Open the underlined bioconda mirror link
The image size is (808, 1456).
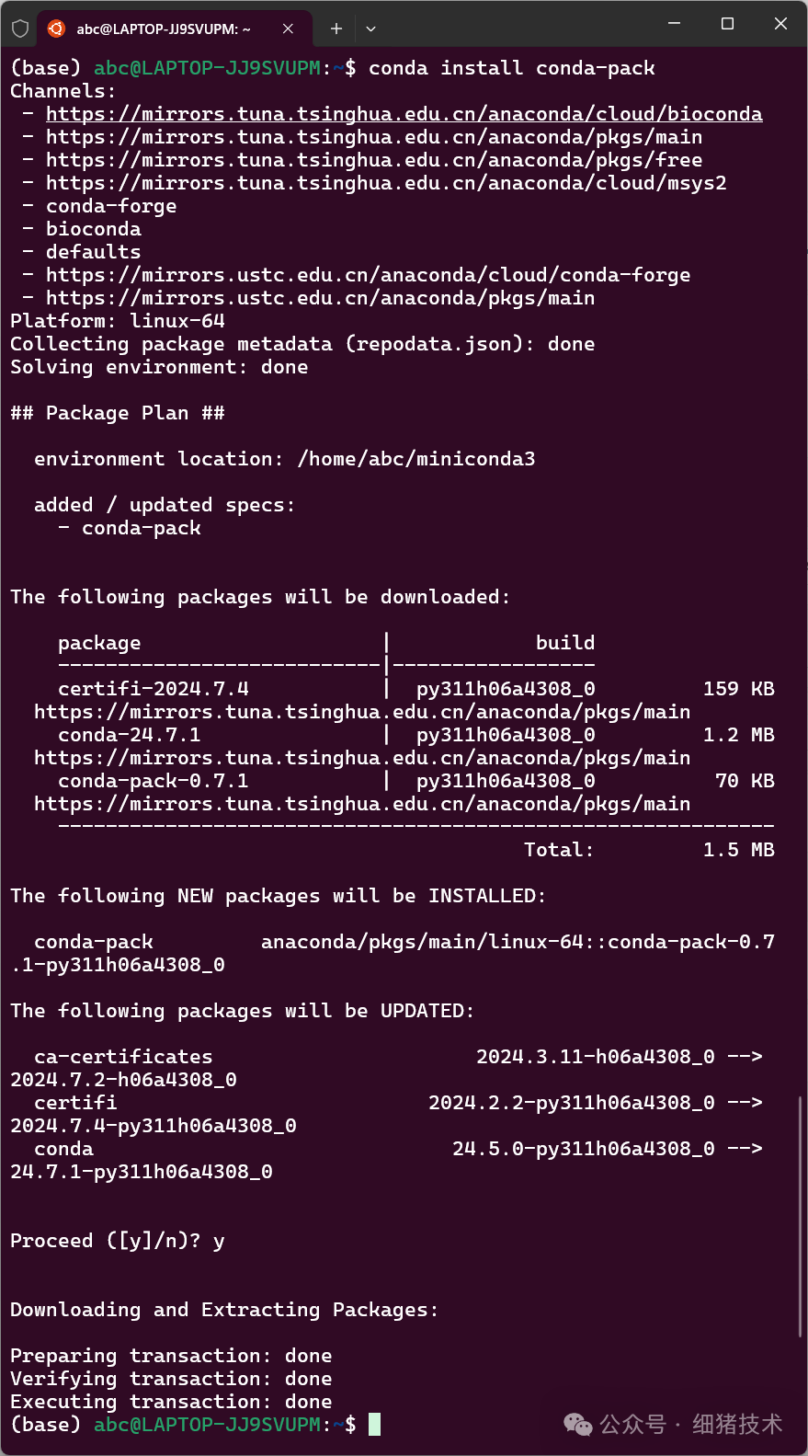[403, 113]
